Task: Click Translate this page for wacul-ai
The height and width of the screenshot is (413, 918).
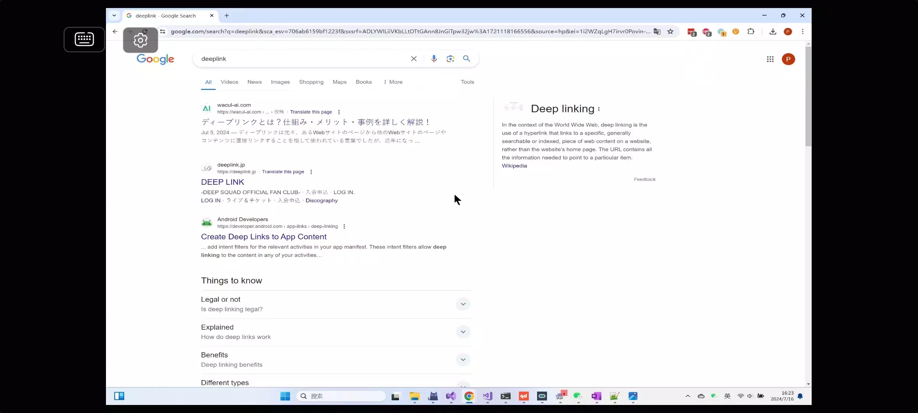Action: (311, 112)
